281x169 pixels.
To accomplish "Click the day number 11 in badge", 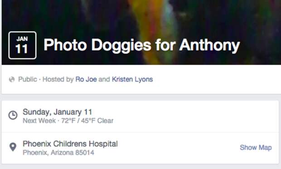I will point(22,49).
